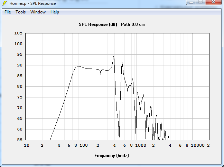Click the 80 dB y-axis label
This screenshot has width=224, height=167.
coord(20,86)
